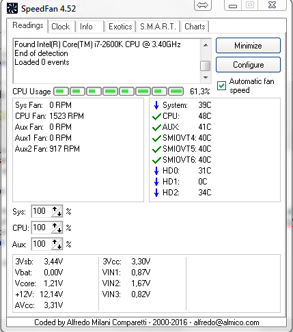
Task: Select the 'Aux Fan: 0 RPM' reading
Action: point(43,127)
